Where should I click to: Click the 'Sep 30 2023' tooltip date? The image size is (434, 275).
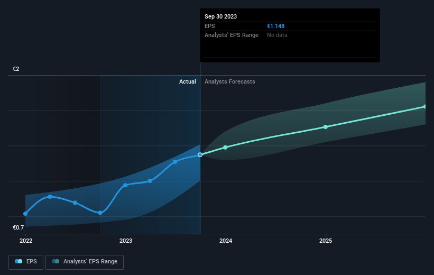220,16
